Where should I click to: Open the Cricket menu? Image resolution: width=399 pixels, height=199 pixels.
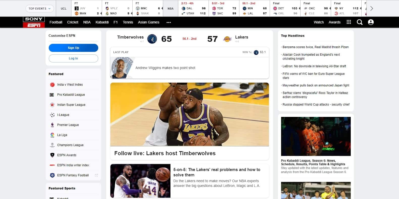(73, 22)
